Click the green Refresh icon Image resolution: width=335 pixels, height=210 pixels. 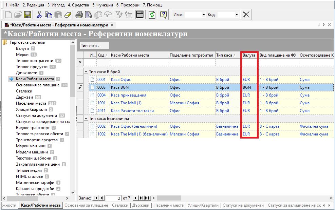point(152,15)
